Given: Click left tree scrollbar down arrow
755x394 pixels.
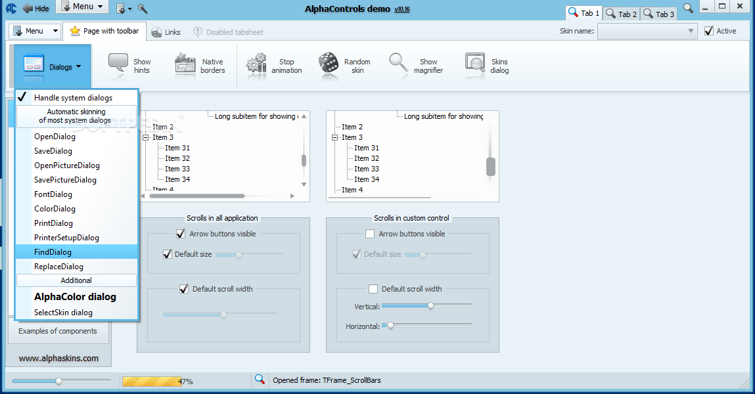Looking at the screenshot, I should pyautogui.click(x=304, y=185).
